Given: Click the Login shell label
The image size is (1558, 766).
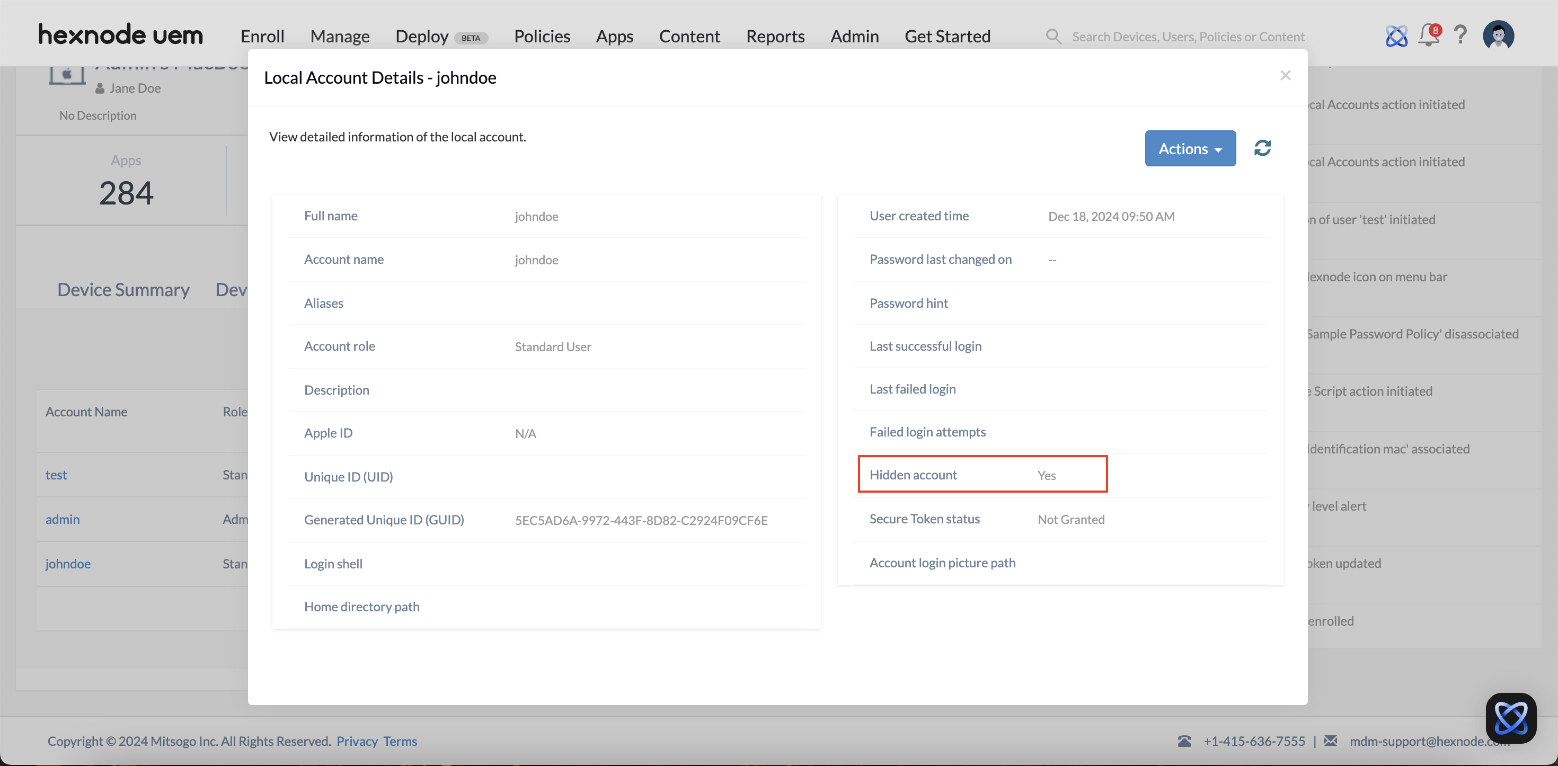Looking at the screenshot, I should click(333, 564).
